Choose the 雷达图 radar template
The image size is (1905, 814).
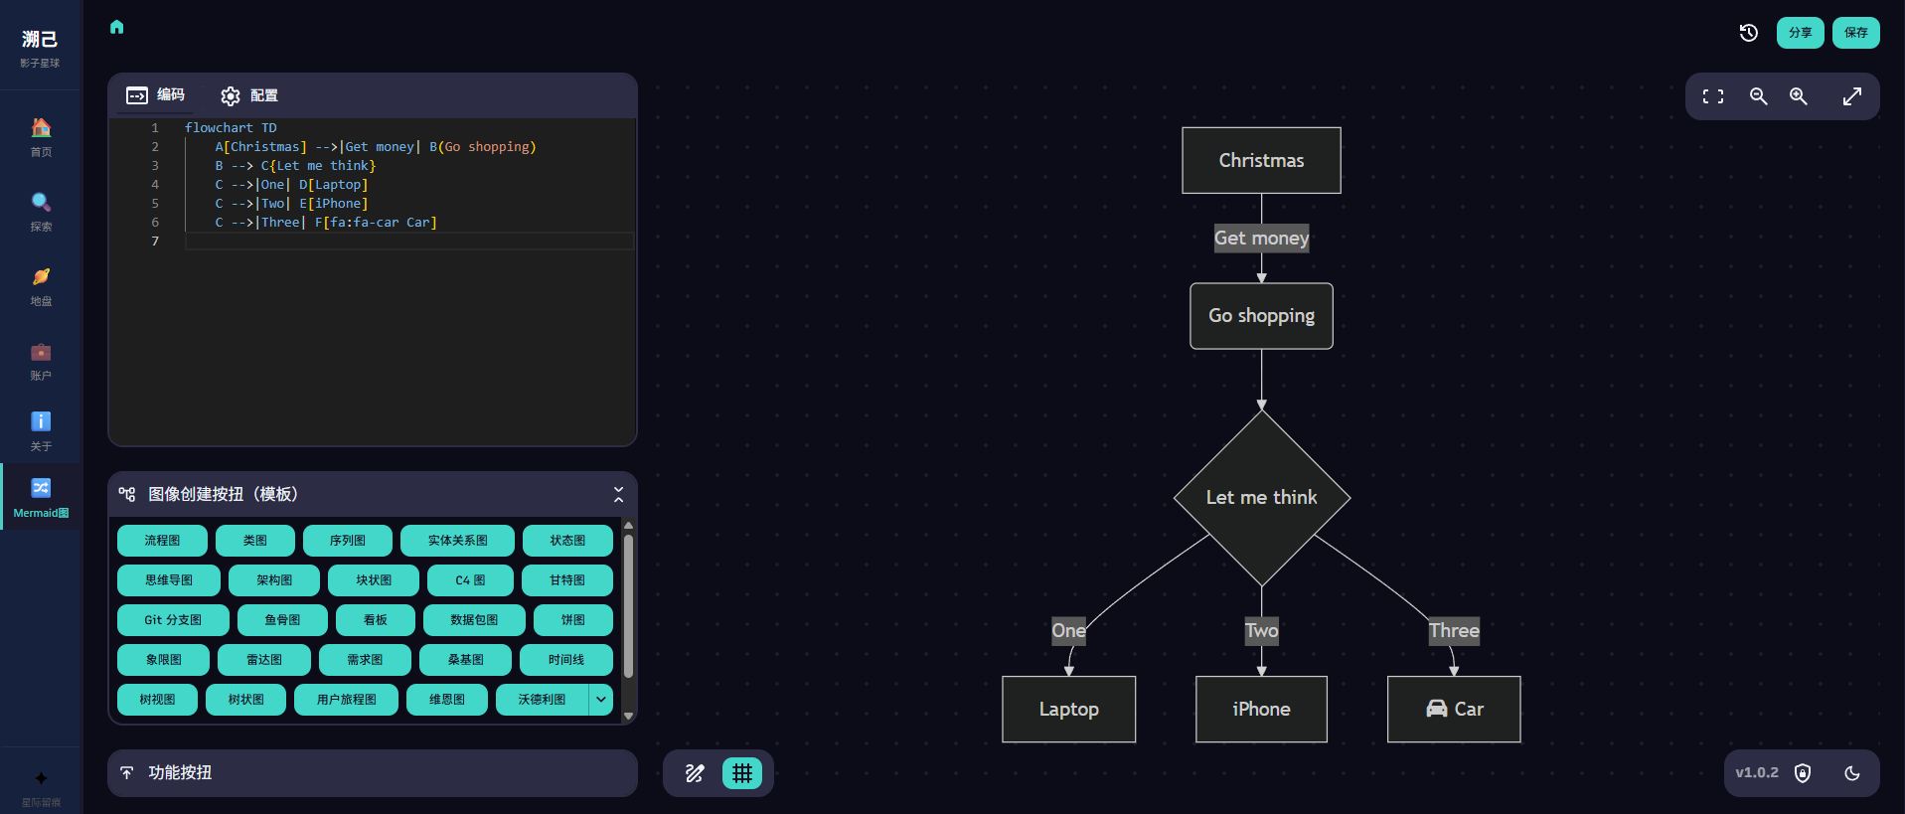pyautogui.click(x=264, y=660)
